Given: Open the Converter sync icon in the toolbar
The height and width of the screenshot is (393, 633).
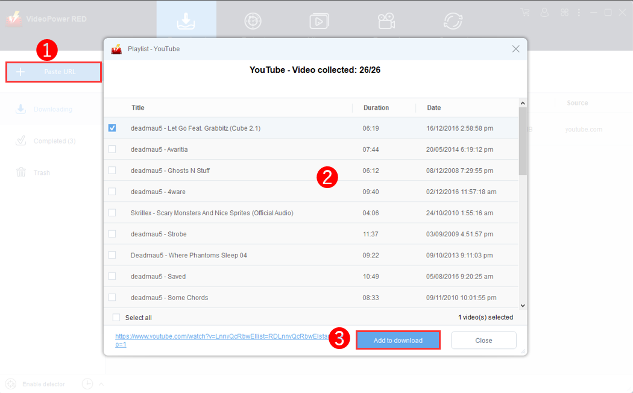Looking at the screenshot, I should pyautogui.click(x=453, y=20).
